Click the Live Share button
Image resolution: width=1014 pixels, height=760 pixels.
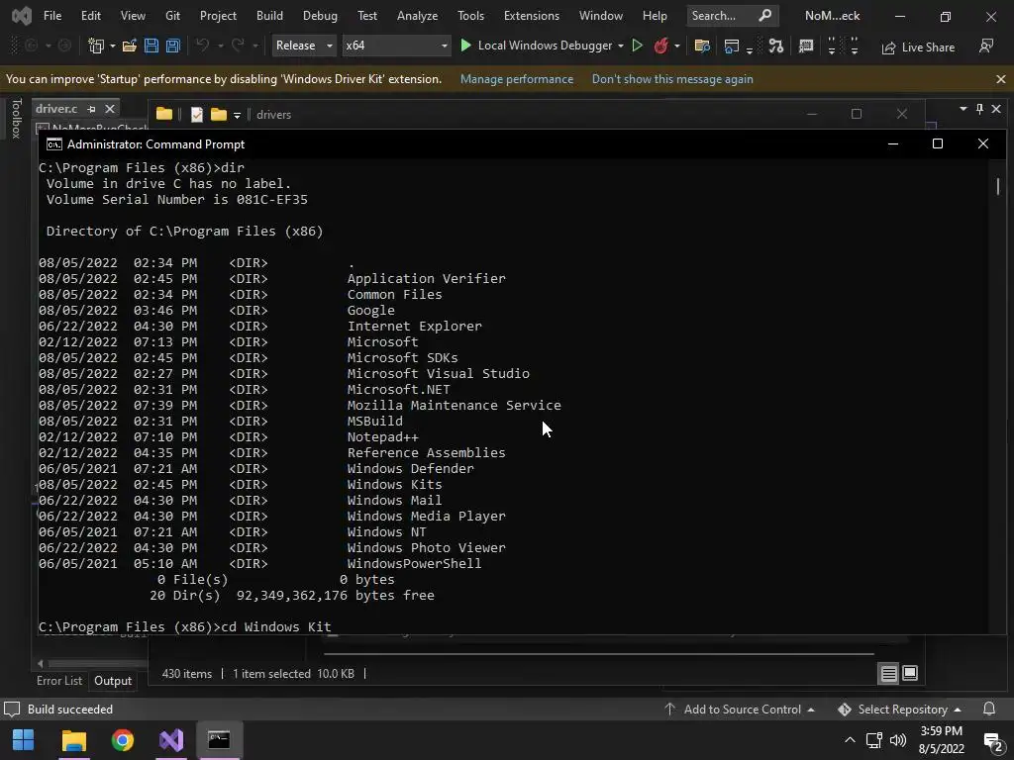click(x=918, y=47)
